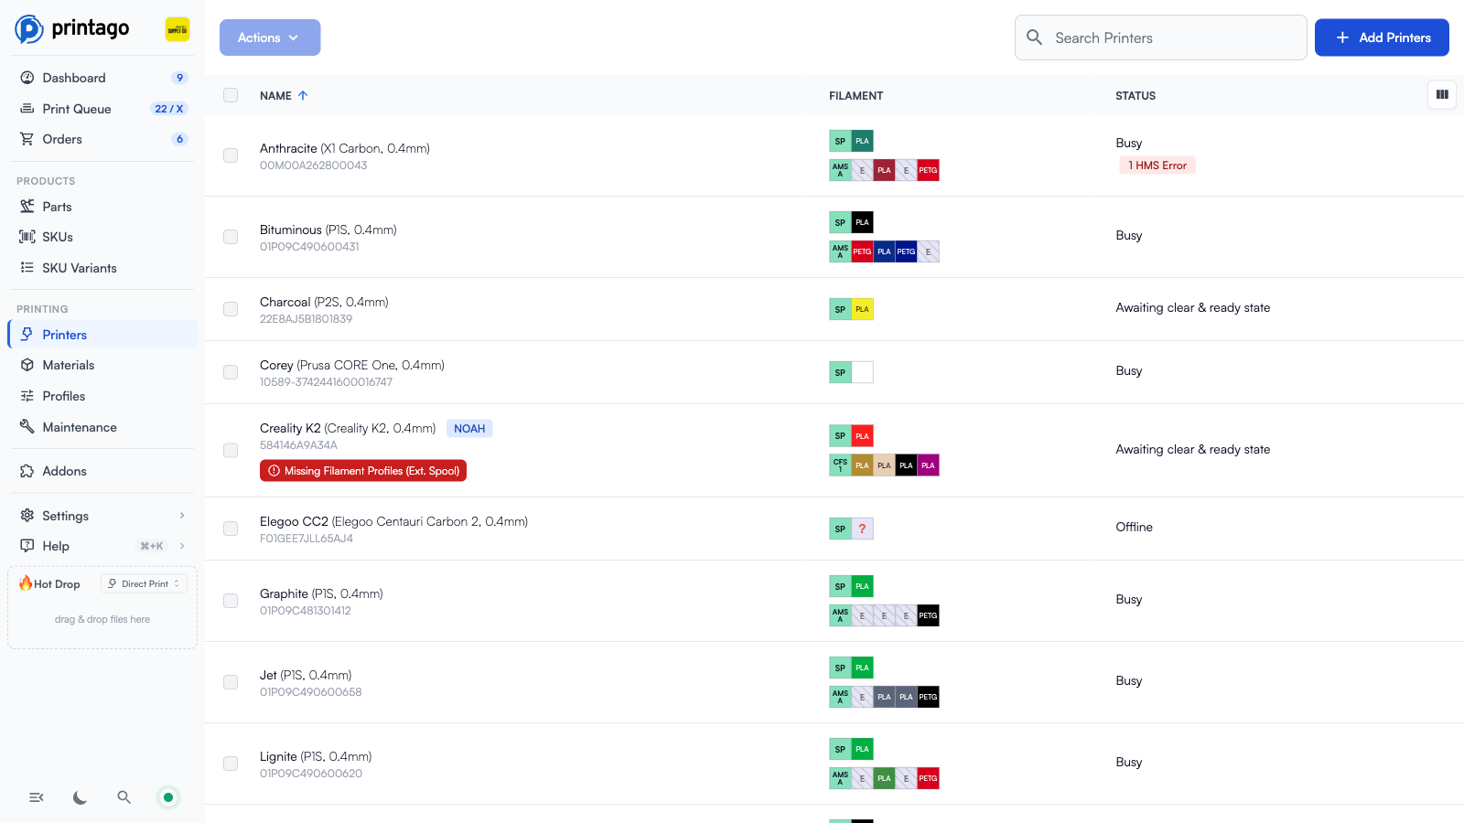Click the Maintenance wrench icon
Screen dimensions: 1464x823
[x=27, y=426]
